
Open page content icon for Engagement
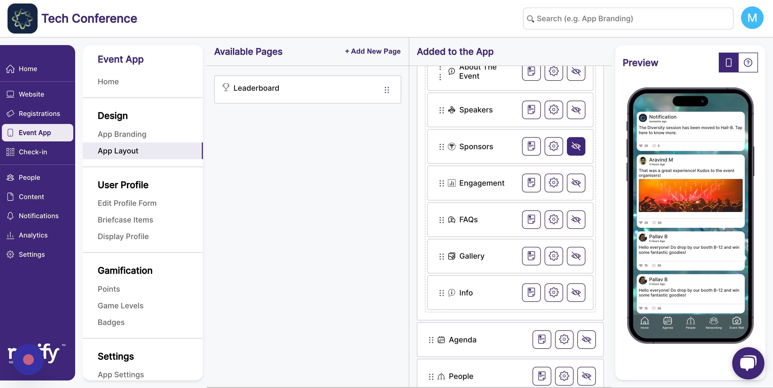point(531,183)
